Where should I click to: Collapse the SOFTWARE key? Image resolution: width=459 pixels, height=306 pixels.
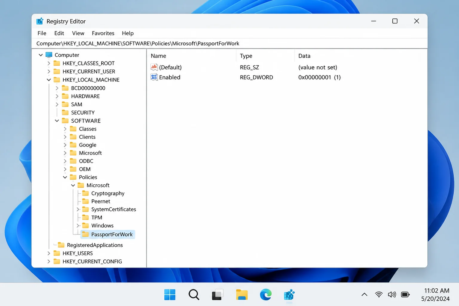(57, 121)
